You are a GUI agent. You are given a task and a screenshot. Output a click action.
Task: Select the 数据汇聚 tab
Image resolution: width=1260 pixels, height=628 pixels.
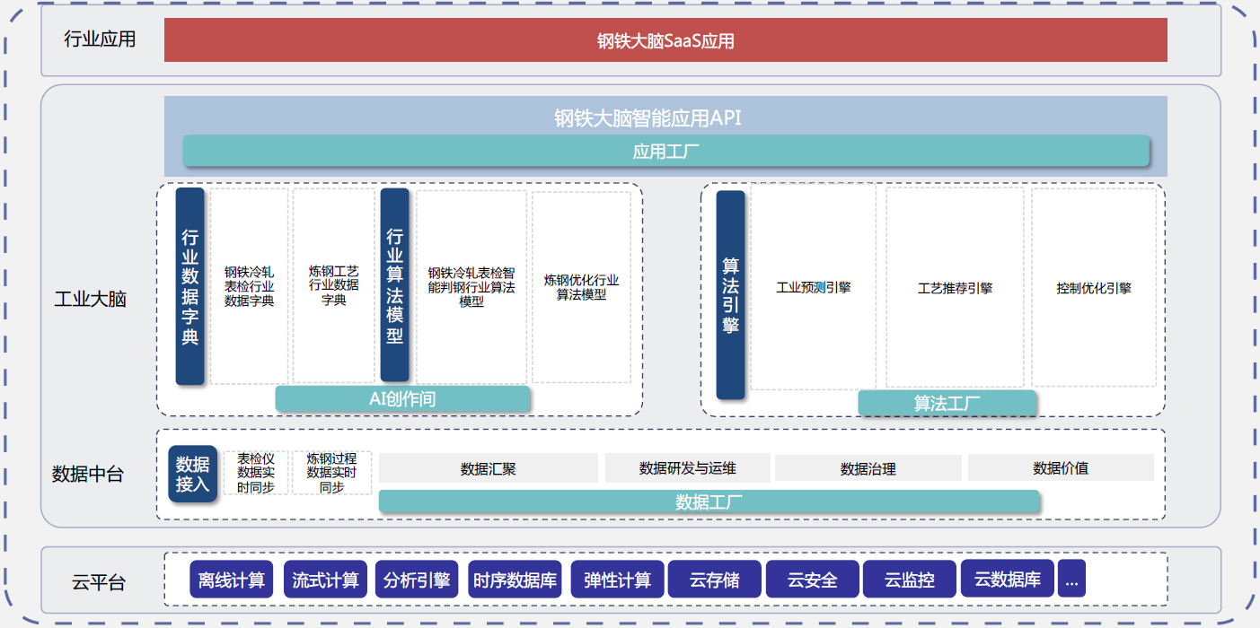(488, 468)
